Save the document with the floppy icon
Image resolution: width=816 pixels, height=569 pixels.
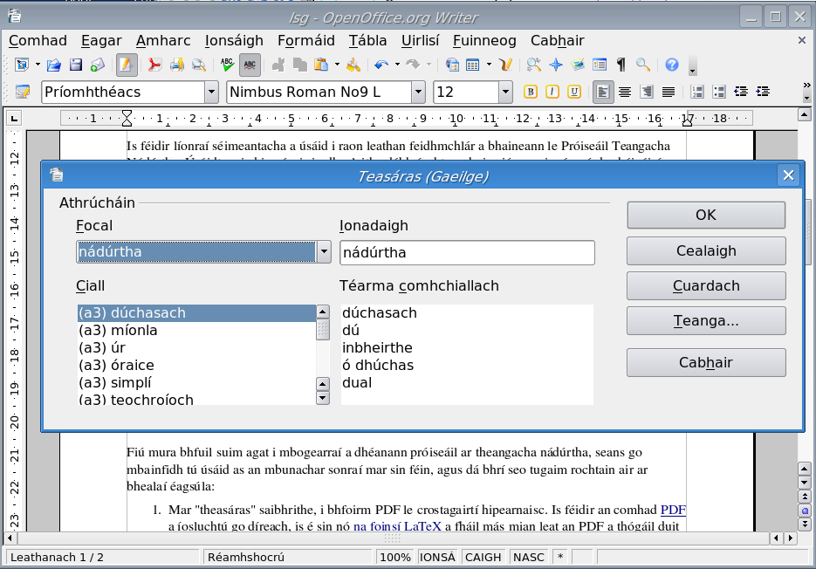[x=76, y=65]
